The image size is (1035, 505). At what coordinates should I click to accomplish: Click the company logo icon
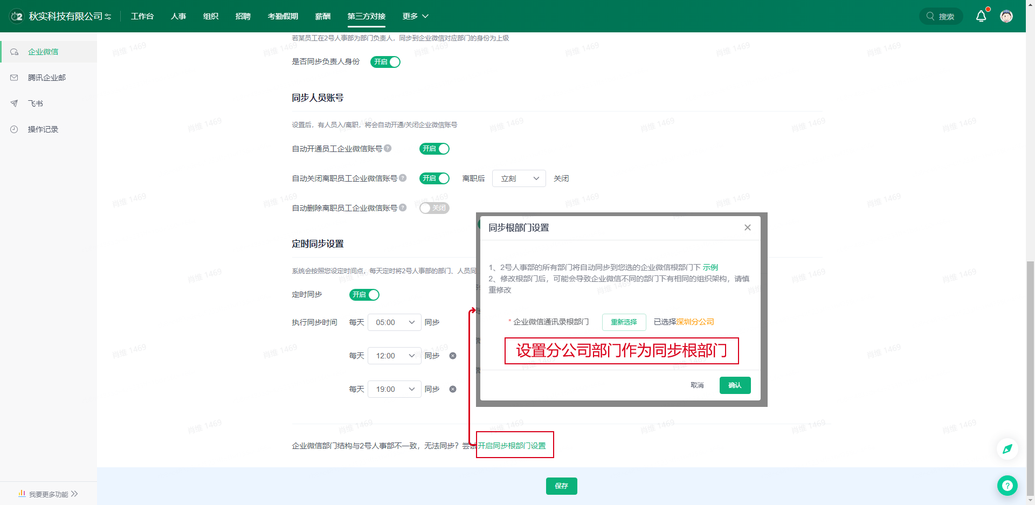(x=17, y=16)
